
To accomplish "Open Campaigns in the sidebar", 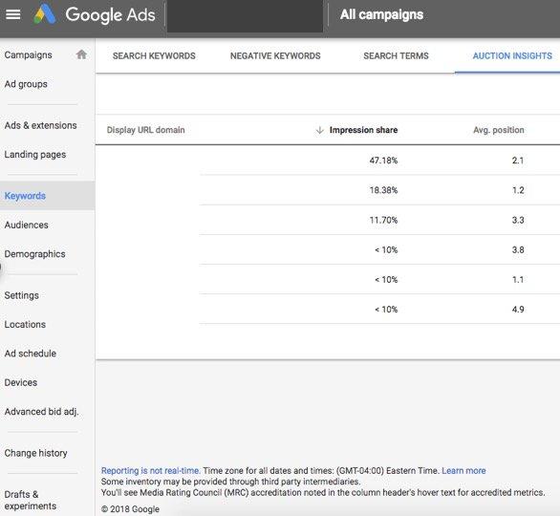I will point(29,55).
